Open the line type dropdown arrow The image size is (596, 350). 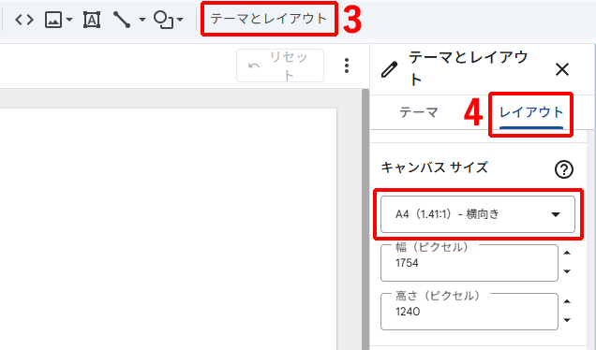142,20
